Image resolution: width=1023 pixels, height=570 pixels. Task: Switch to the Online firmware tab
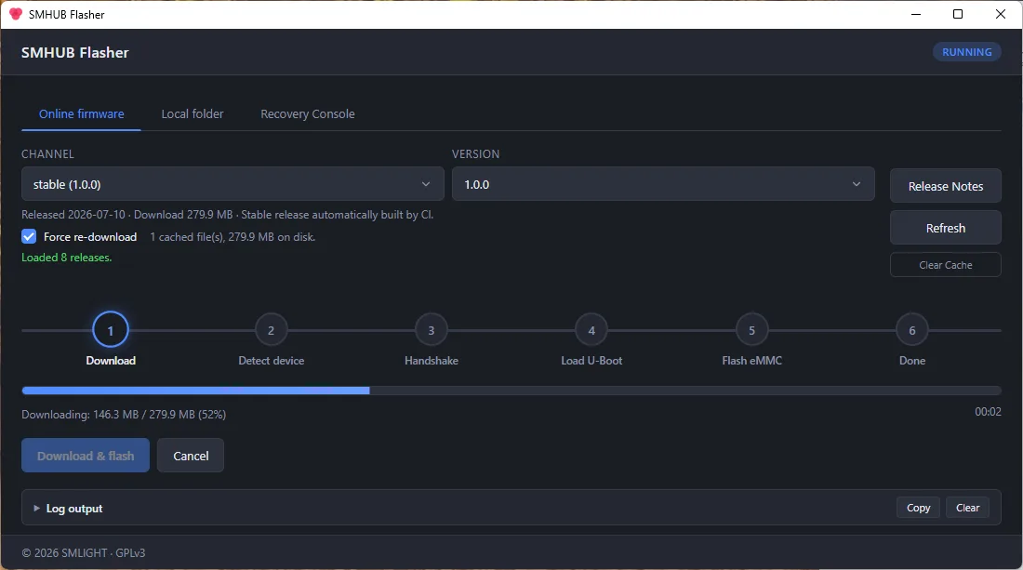tap(82, 113)
